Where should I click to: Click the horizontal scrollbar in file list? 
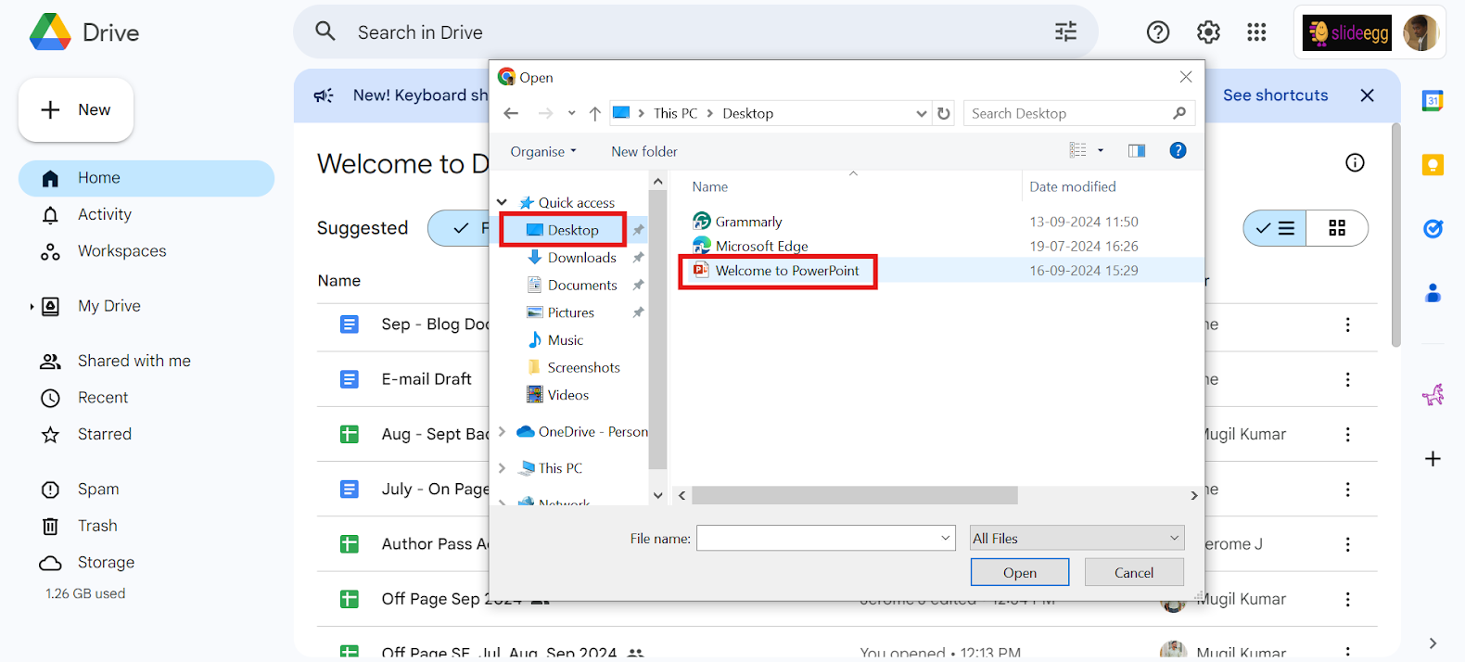point(855,495)
